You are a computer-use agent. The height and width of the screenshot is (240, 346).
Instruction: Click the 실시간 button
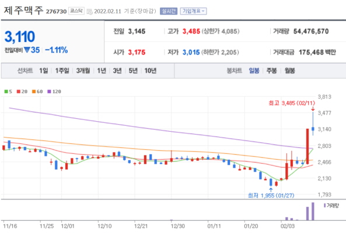click(169, 11)
